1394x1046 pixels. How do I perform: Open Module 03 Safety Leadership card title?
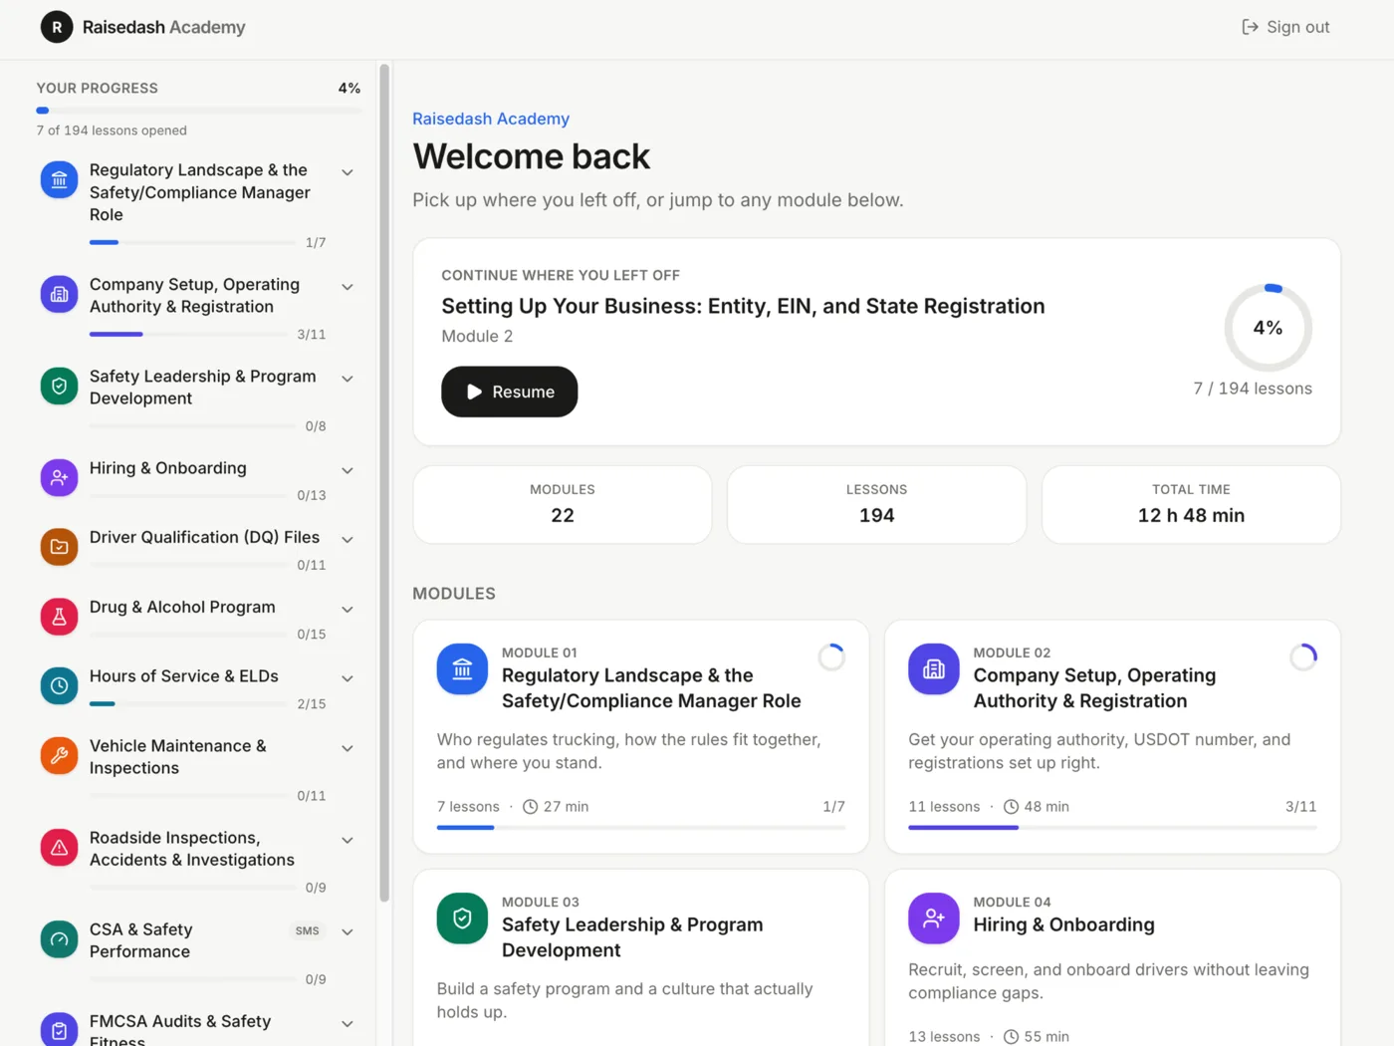(x=632, y=937)
